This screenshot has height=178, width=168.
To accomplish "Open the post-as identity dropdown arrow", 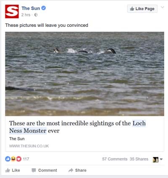I will point(161,159).
